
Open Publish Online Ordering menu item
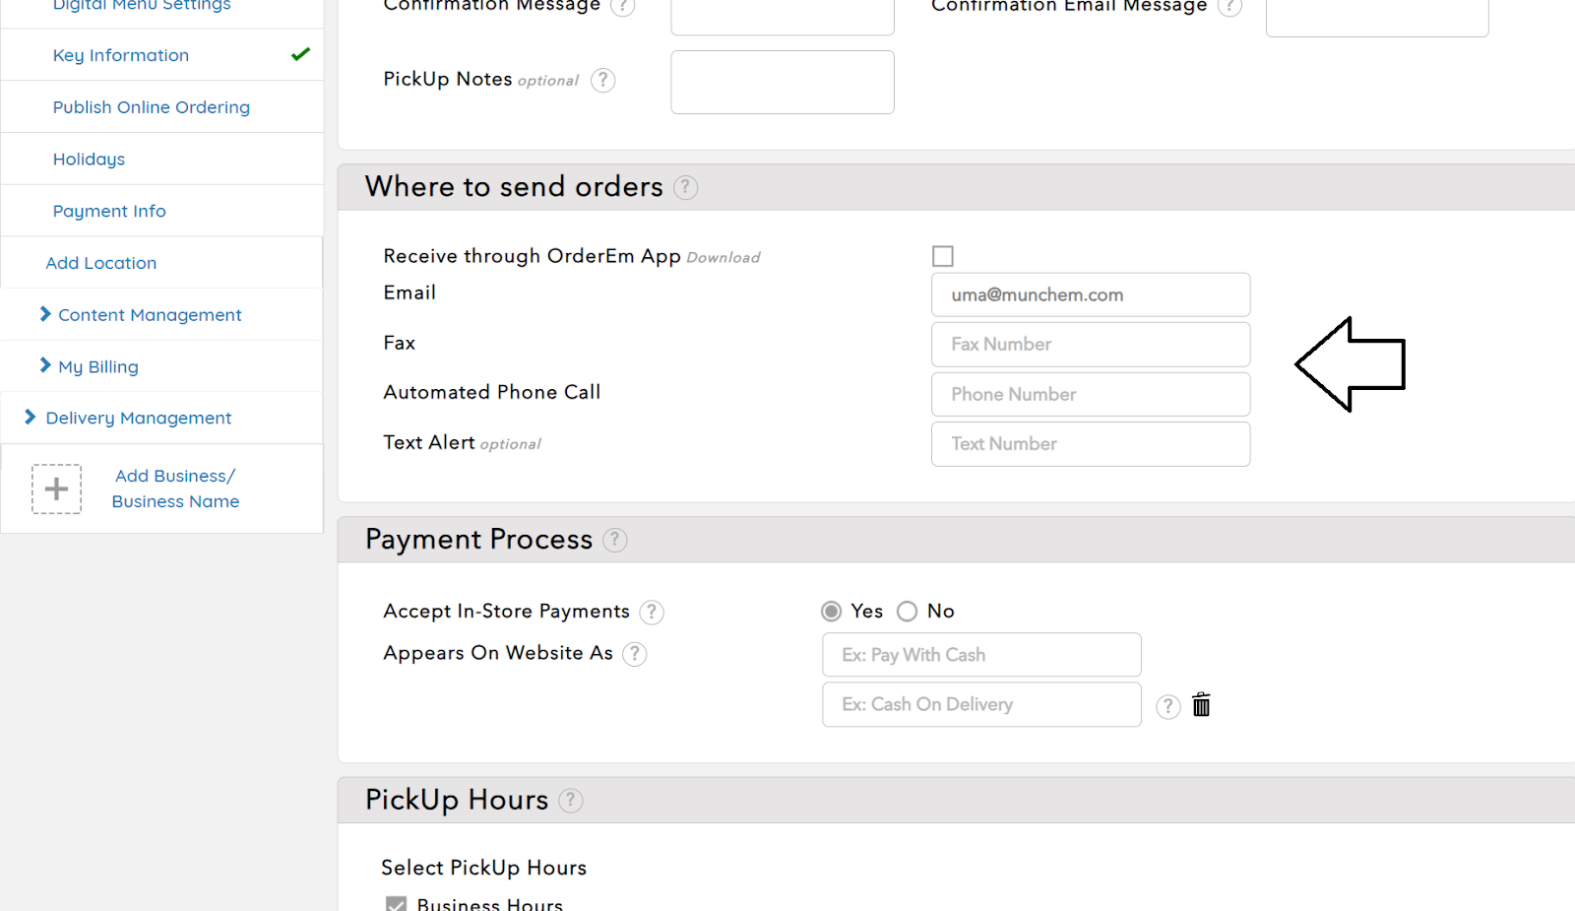coord(152,107)
